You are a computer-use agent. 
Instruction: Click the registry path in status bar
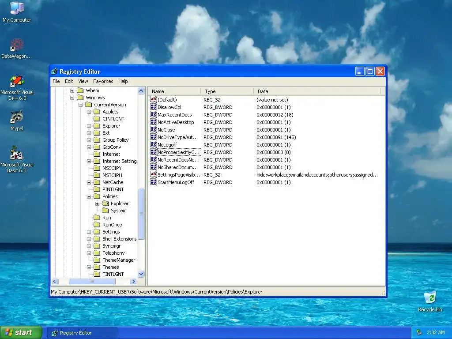(x=157, y=292)
